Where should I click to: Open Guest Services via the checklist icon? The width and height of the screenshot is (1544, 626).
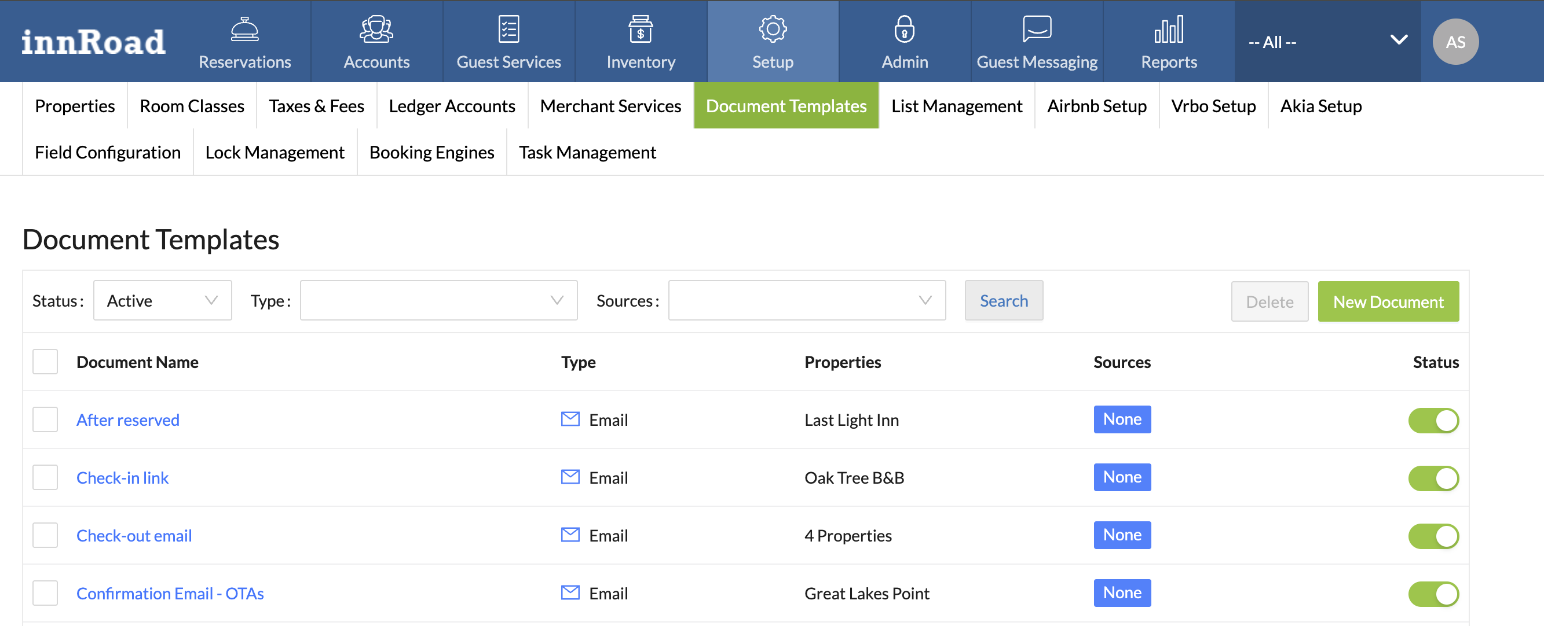coord(508,29)
